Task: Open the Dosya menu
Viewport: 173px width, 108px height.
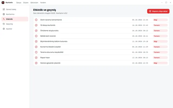Action: (x=19, y=2)
